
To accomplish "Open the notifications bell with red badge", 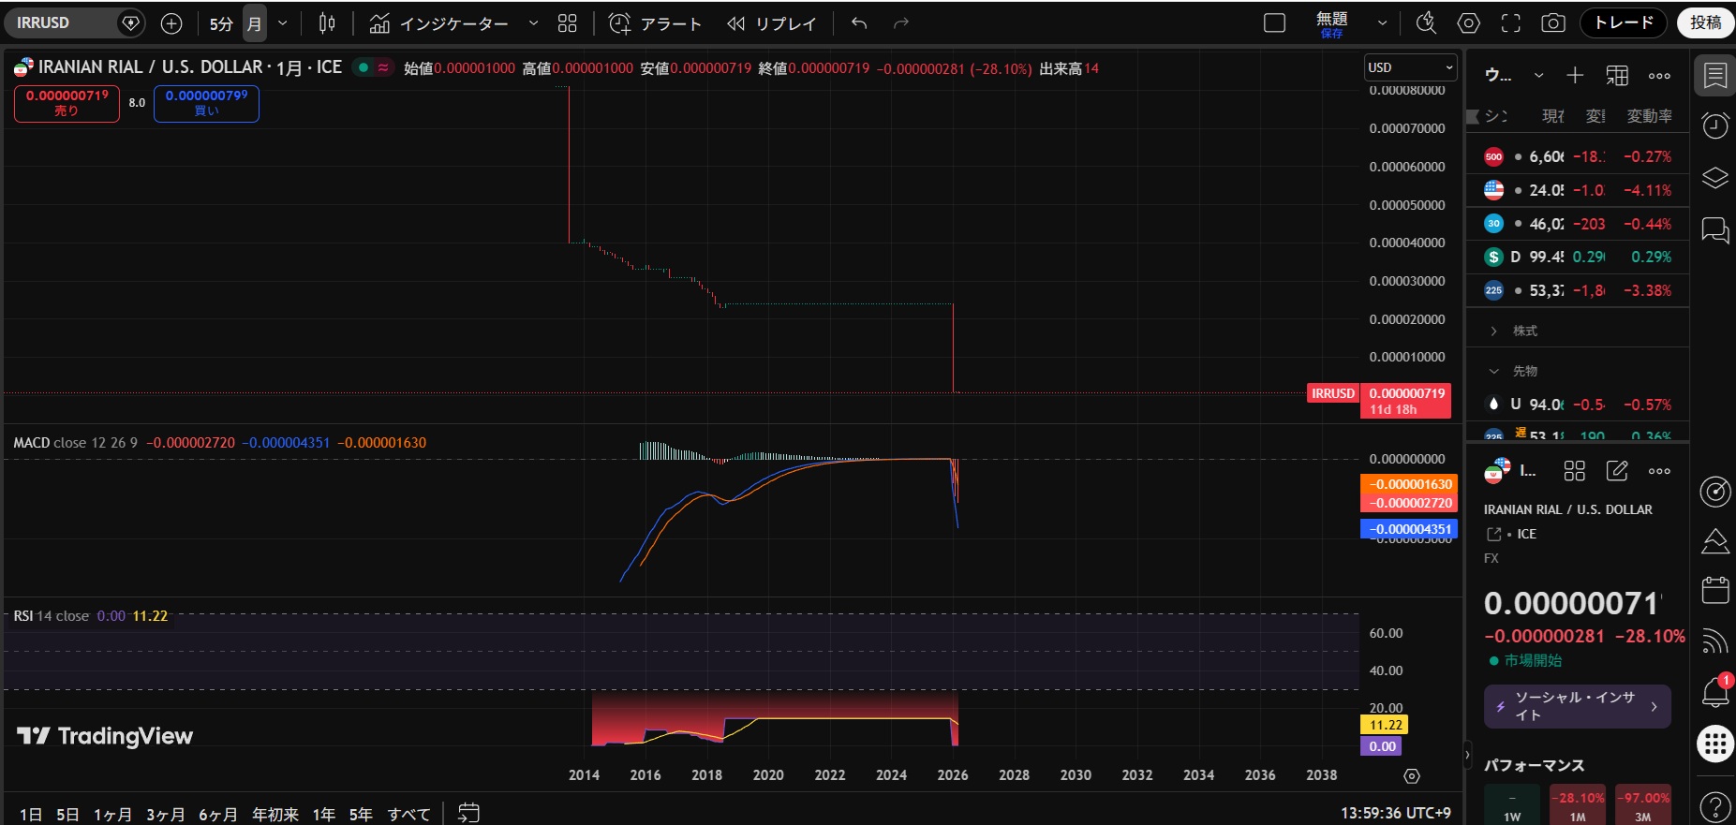I will click(1714, 693).
